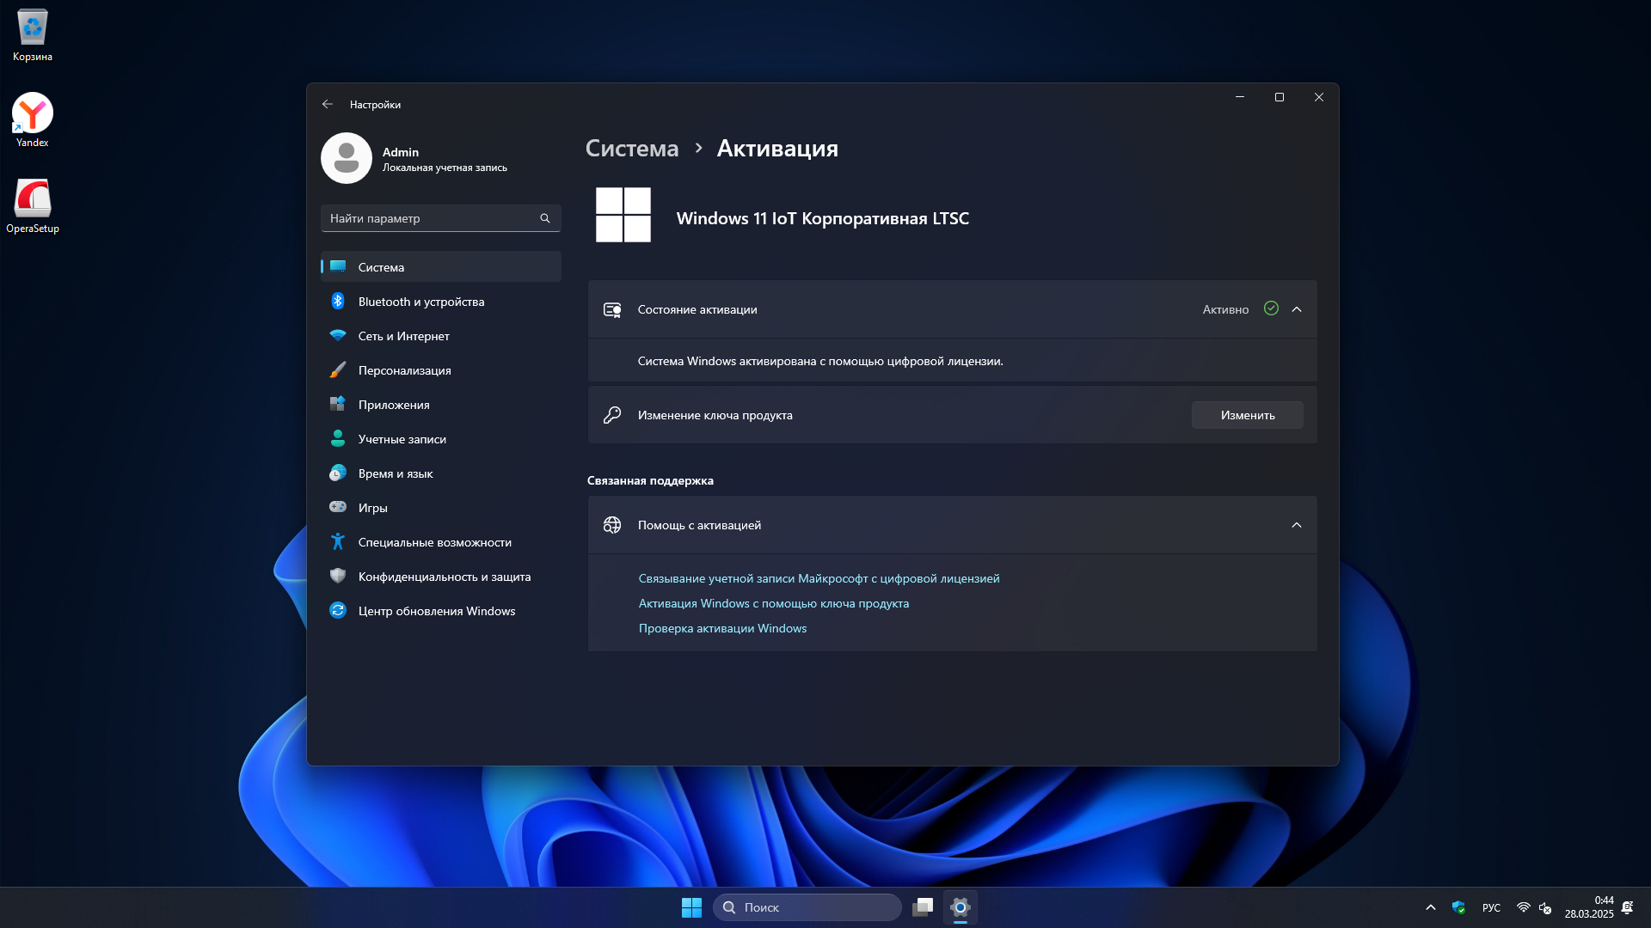This screenshot has width=1651, height=928.
Task: Open Центр обновления Windows page
Action: 436,611
